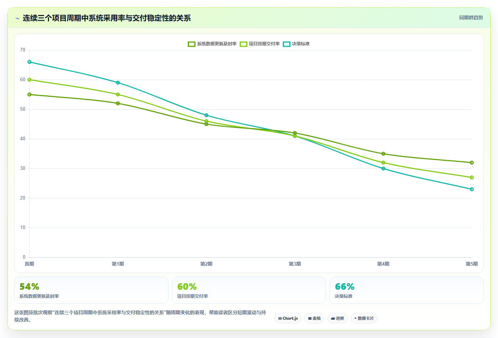Viewport: 498px width, 338px height.
Task: Click the 70 y-axis tick label
Action: pyautogui.click(x=23, y=50)
